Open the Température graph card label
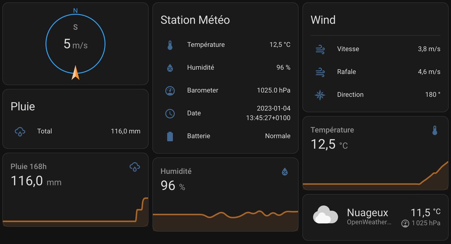Viewport: 451px width, 244px height. tap(332, 130)
